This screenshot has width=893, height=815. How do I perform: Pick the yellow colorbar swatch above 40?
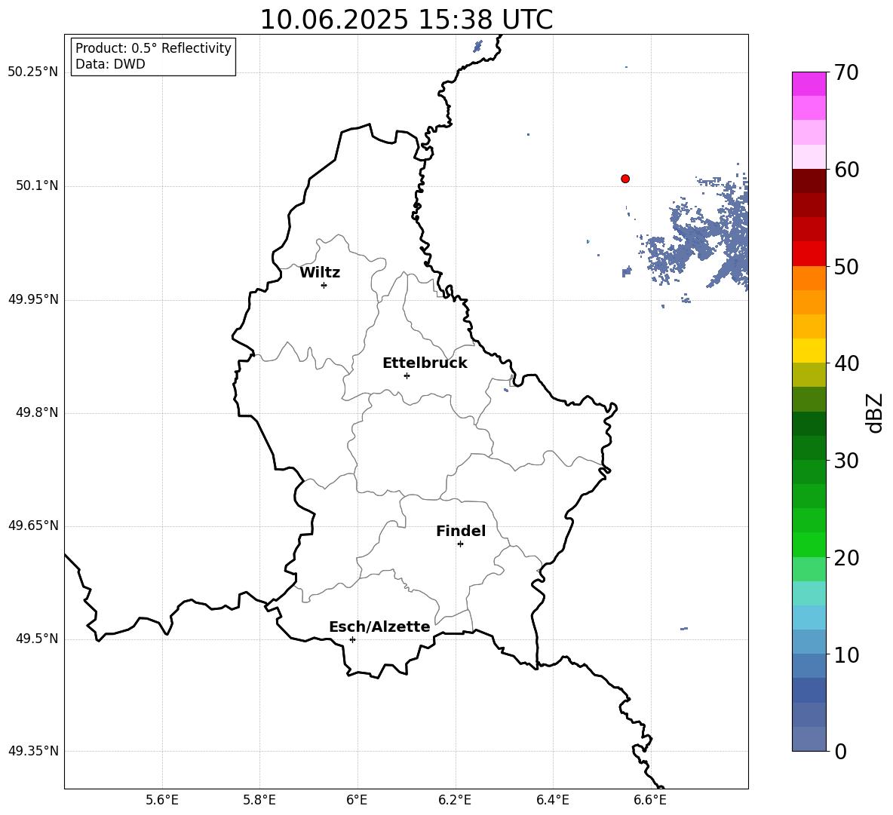coord(809,351)
